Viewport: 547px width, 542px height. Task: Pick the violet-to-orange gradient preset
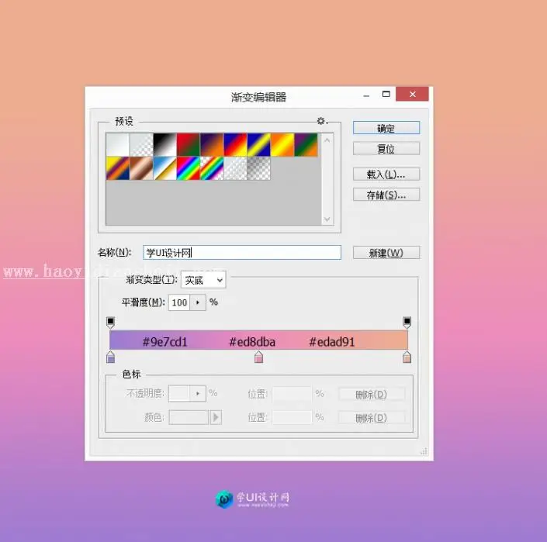(x=212, y=145)
